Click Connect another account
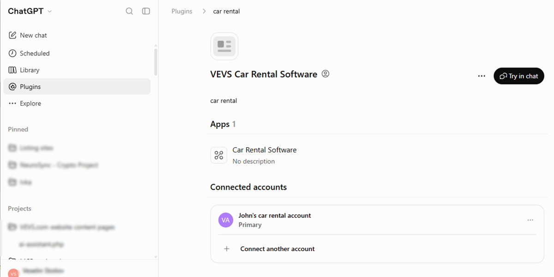Viewport: 554px width, 277px height. [x=277, y=249]
